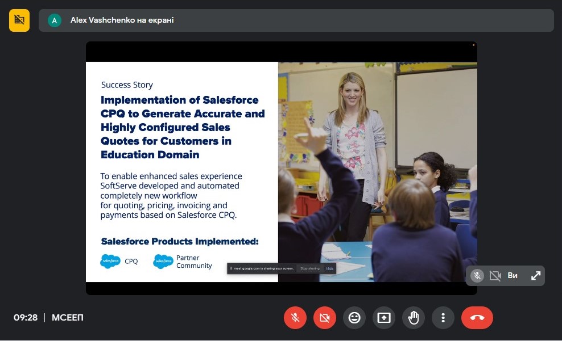Click the 'Ви' label on the self-view tile
The height and width of the screenshot is (341, 562).
[x=513, y=276]
